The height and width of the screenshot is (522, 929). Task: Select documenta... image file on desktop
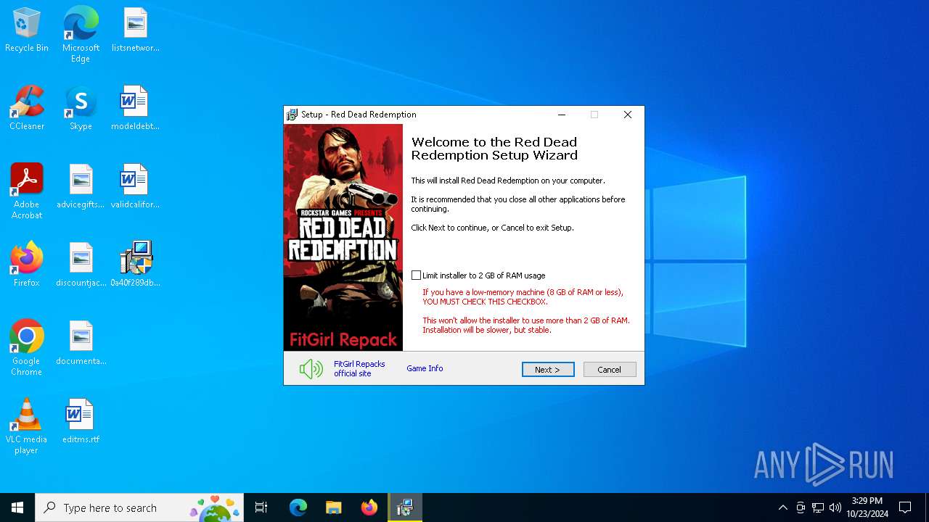(x=81, y=344)
